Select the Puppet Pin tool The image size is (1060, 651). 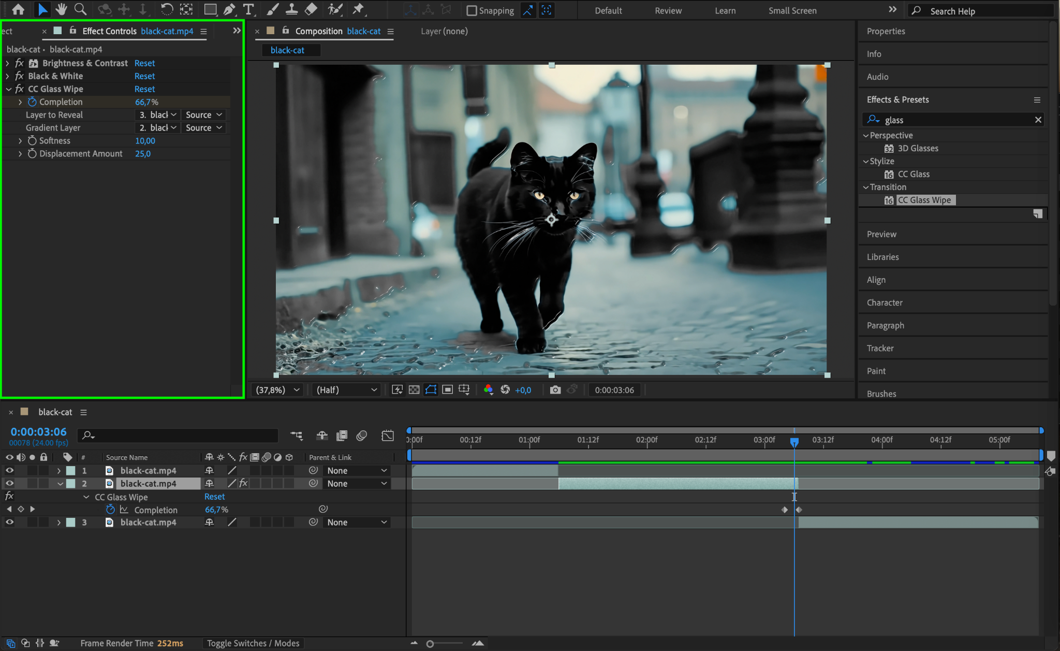point(358,9)
